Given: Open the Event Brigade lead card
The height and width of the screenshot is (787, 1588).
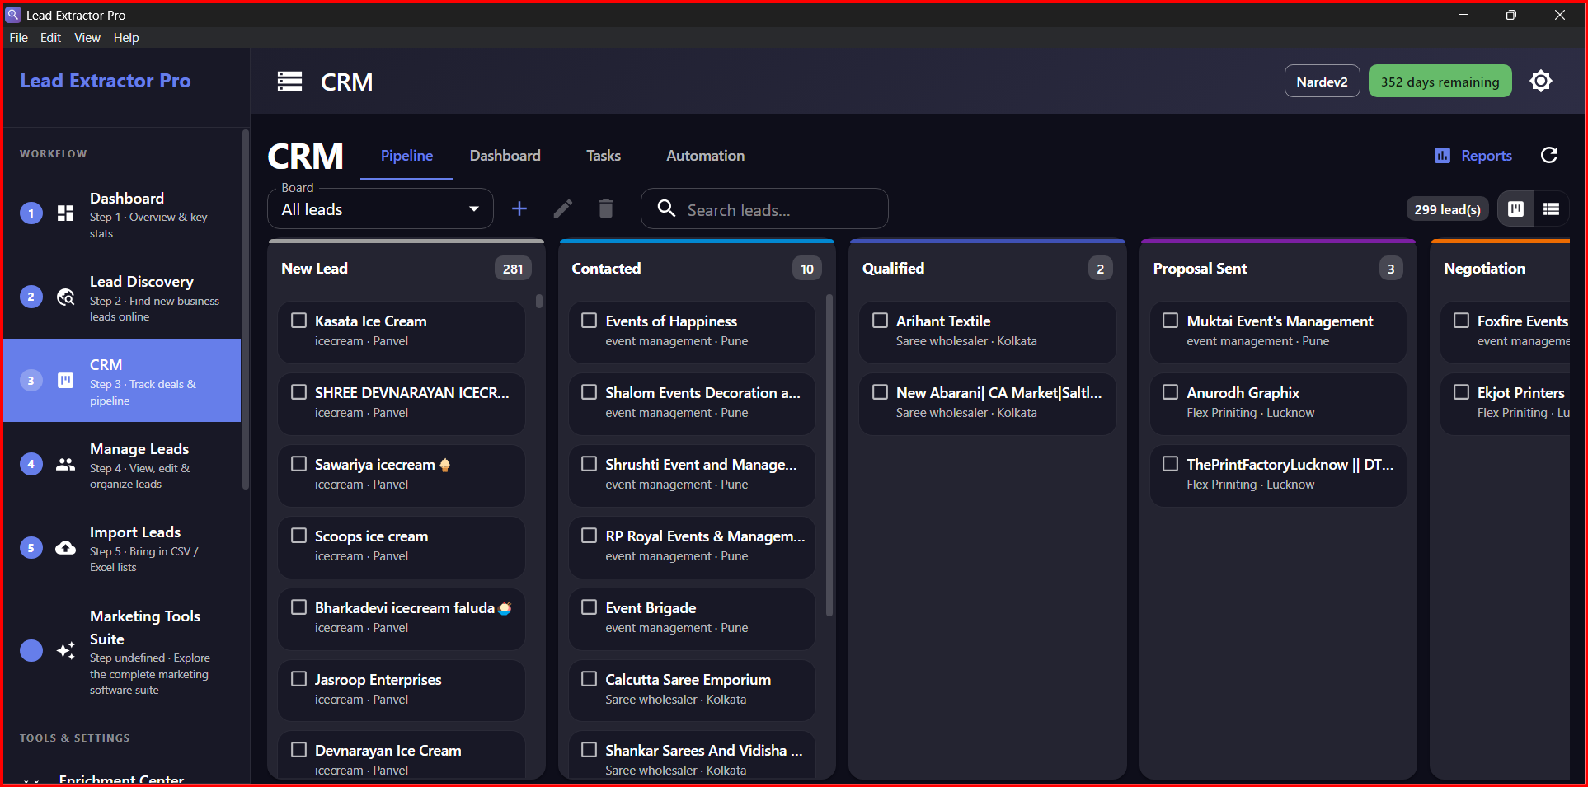Looking at the screenshot, I should (x=692, y=618).
